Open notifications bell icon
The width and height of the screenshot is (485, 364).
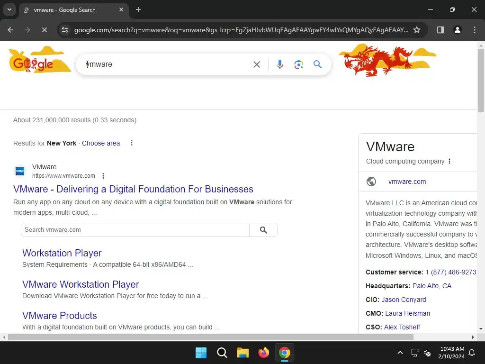[472, 353]
